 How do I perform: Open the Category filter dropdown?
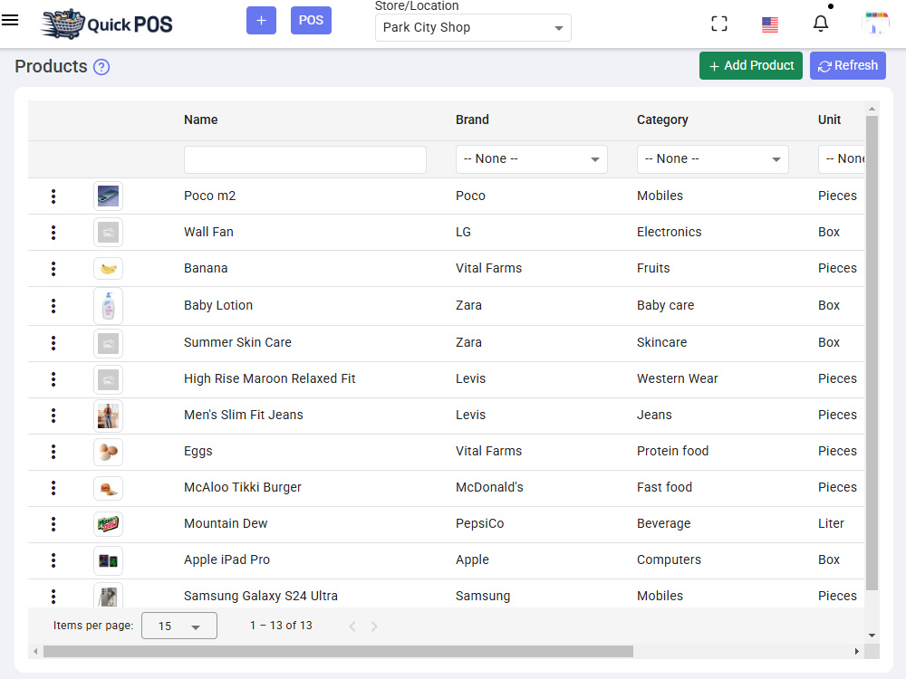(x=712, y=159)
